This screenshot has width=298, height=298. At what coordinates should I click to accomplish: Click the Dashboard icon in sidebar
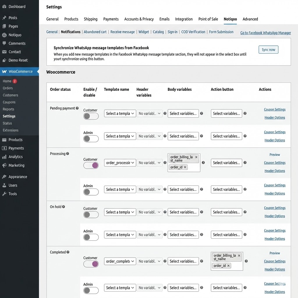point(4,6)
